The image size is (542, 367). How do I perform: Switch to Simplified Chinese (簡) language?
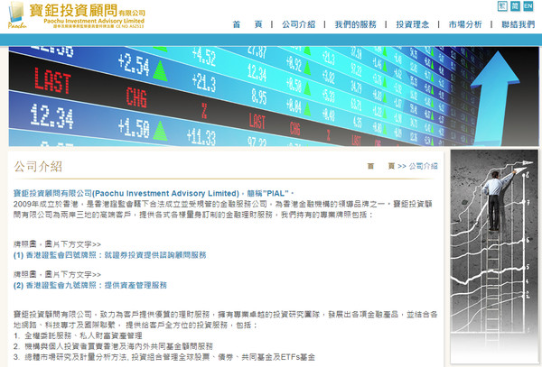515,6
